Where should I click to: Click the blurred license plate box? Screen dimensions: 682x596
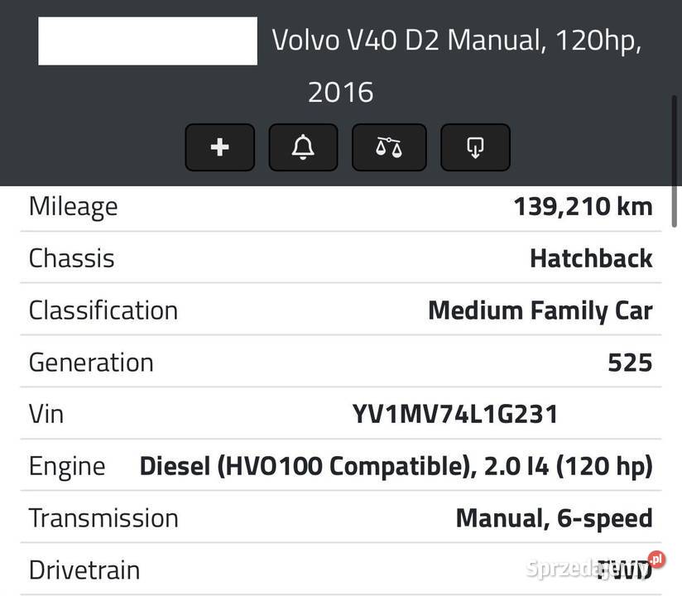[147, 41]
